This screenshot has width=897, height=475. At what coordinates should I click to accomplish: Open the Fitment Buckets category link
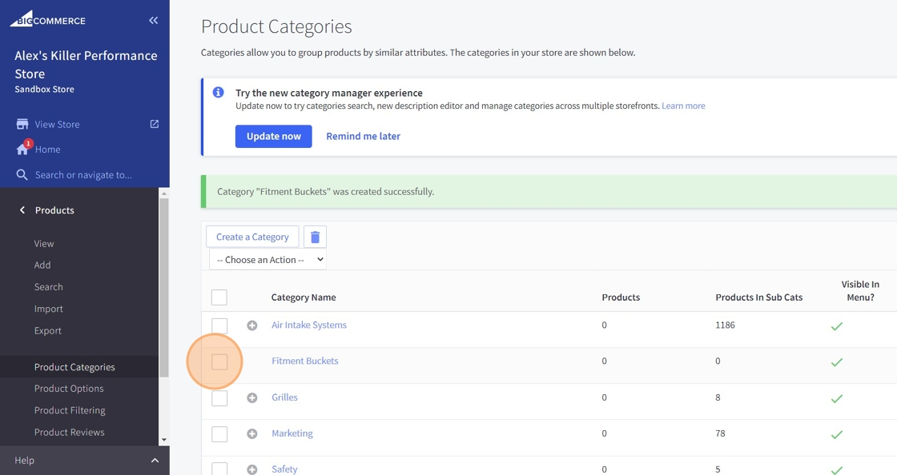pos(304,361)
